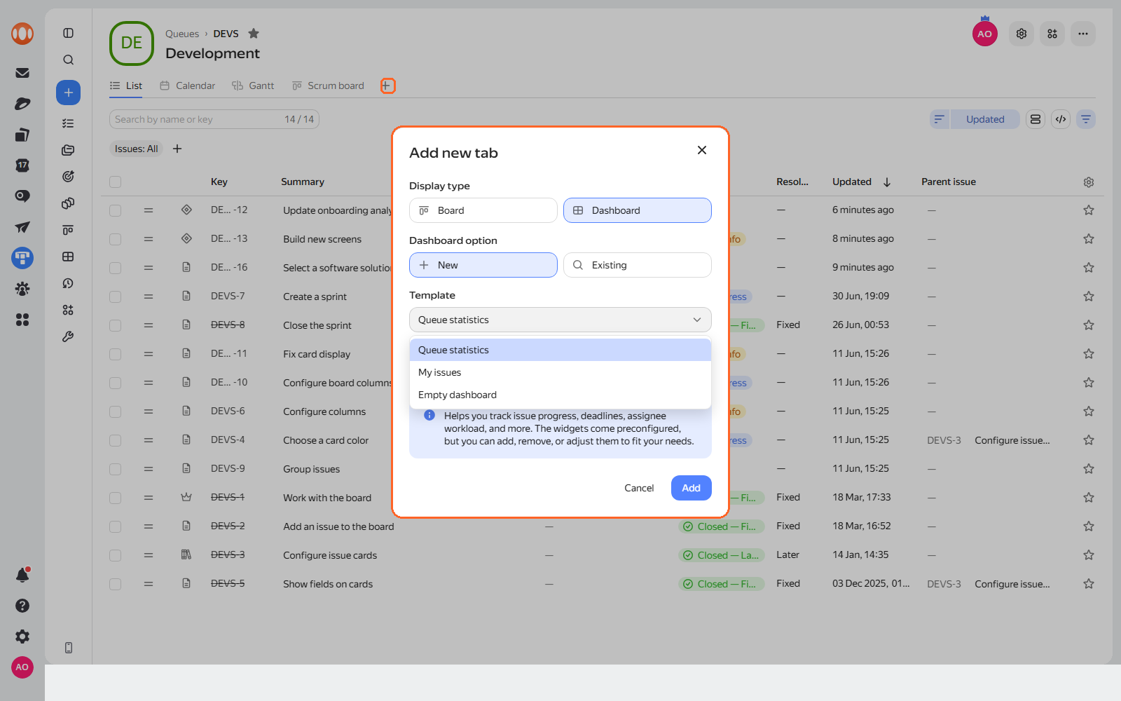Image resolution: width=1121 pixels, height=701 pixels.
Task: Close the Add new tab dialog
Action: (x=702, y=150)
